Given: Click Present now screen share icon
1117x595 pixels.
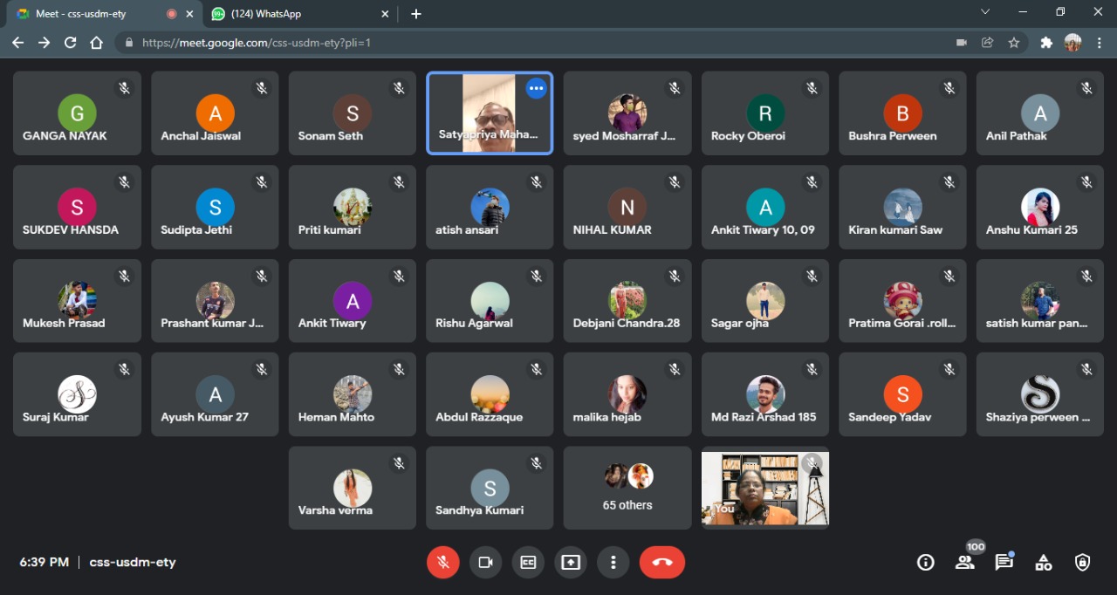Looking at the screenshot, I should pyautogui.click(x=571, y=563).
